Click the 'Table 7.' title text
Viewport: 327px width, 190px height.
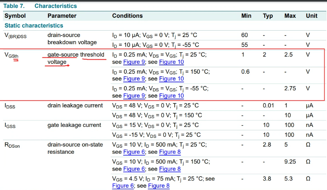[14, 6]
